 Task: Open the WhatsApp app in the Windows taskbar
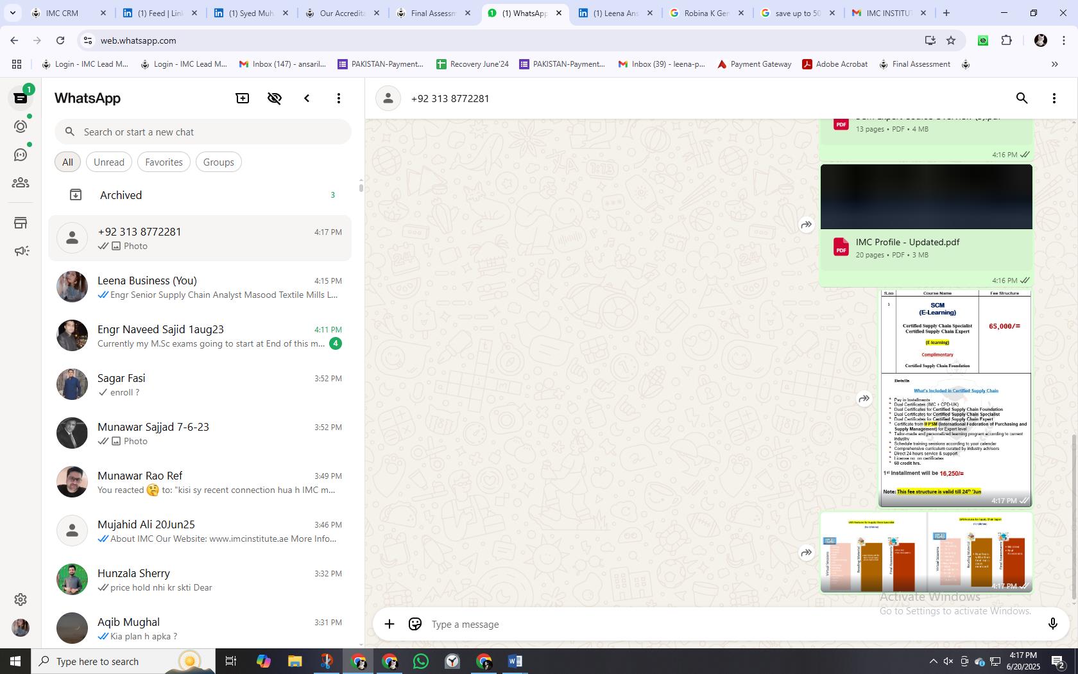pyautogui.click(x=421, y=661)
